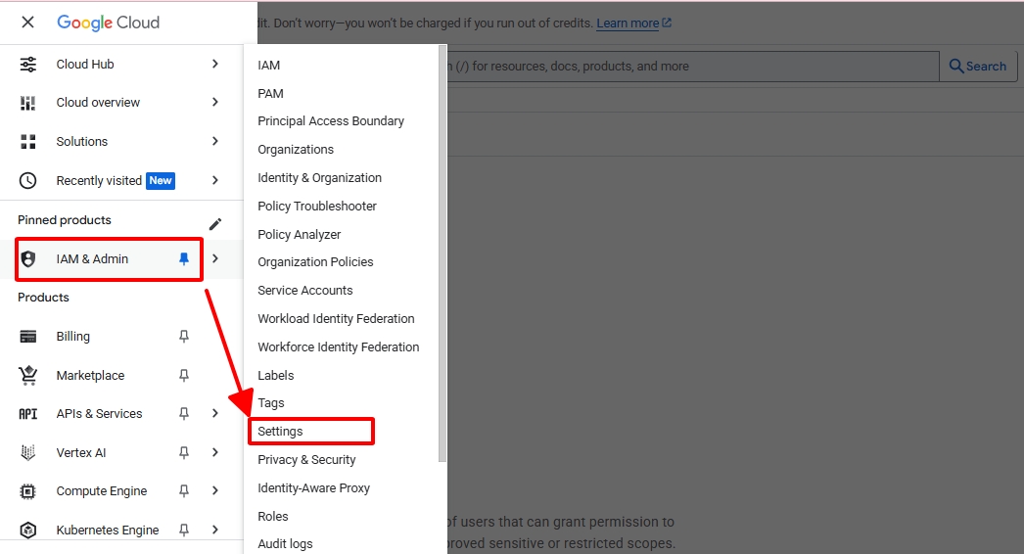Click the Google Cloud logo
The image size is (1024, 554).
(109, 23)
